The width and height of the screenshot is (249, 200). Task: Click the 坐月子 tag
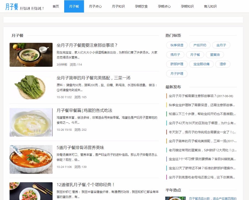pyautogui.click(x=221, y=45)
